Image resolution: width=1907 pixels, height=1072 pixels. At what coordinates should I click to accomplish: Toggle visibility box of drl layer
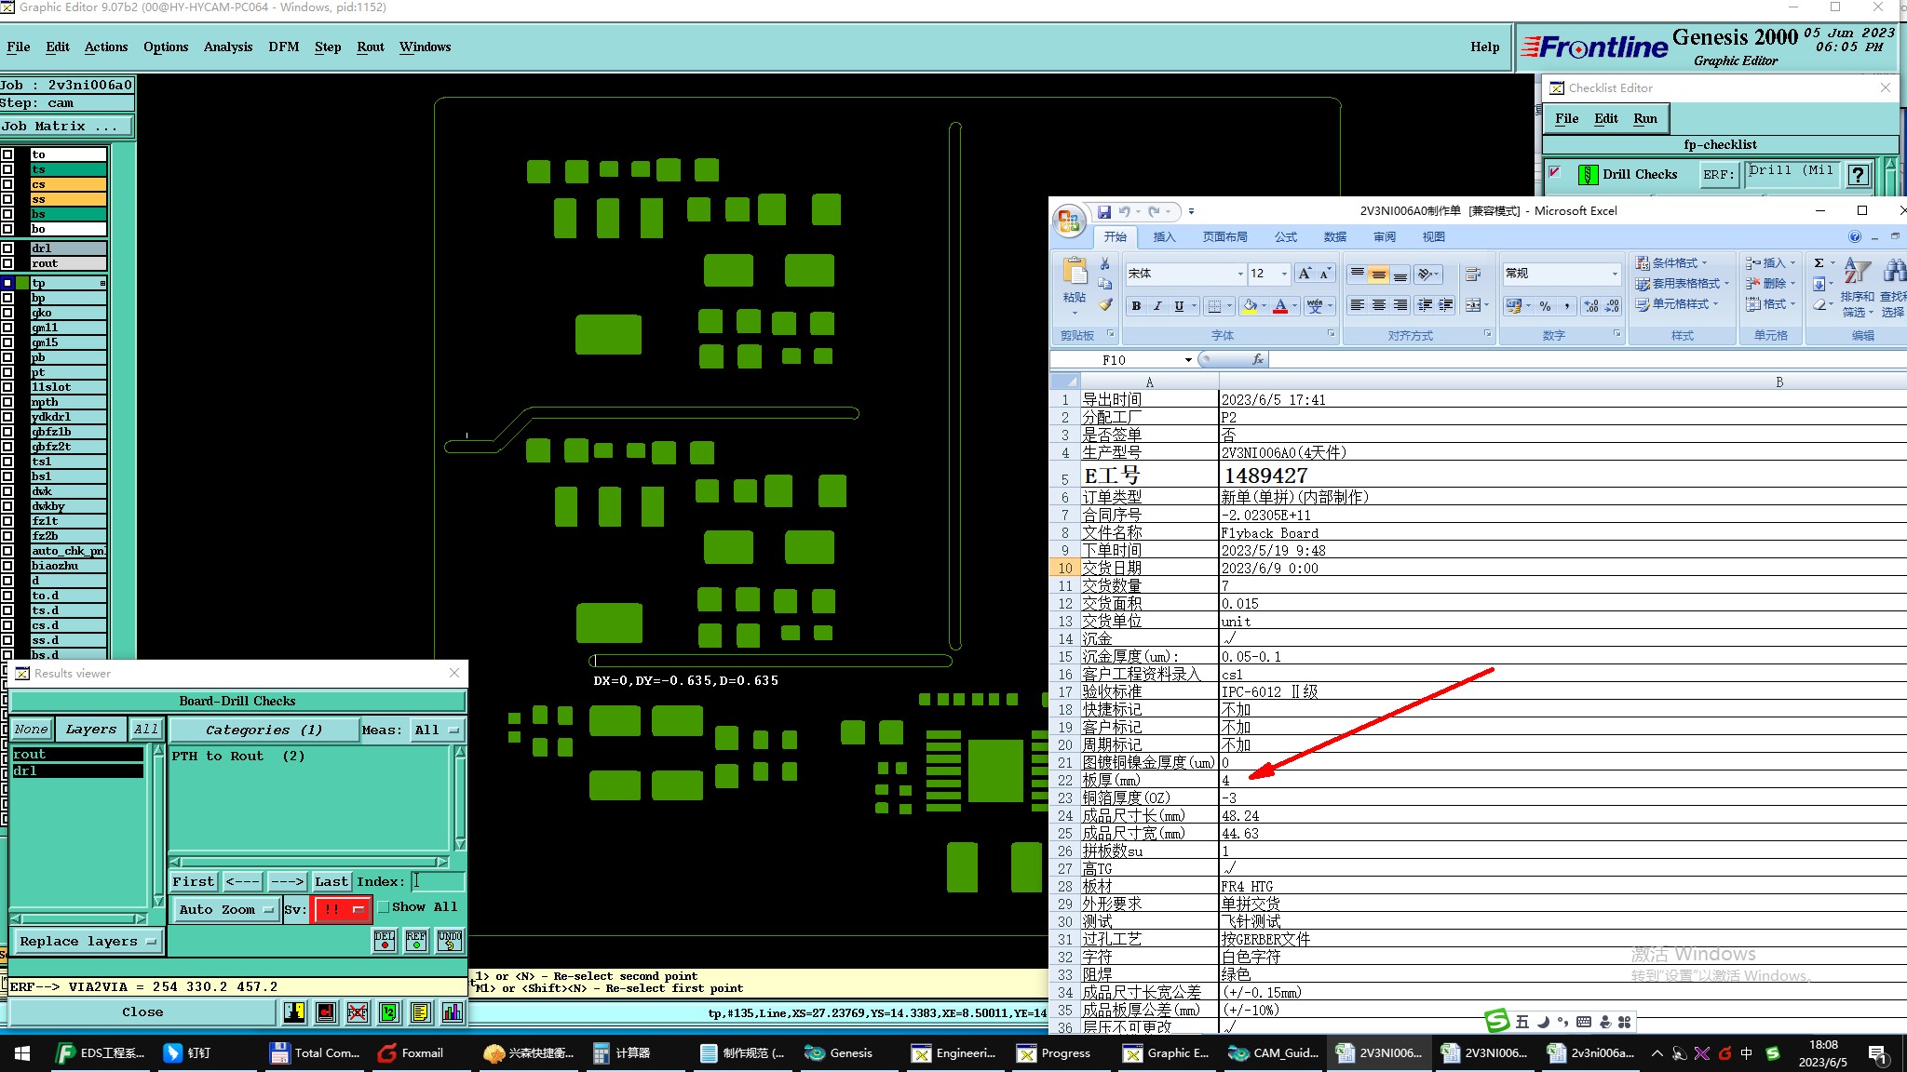click(x=7, y=248)
